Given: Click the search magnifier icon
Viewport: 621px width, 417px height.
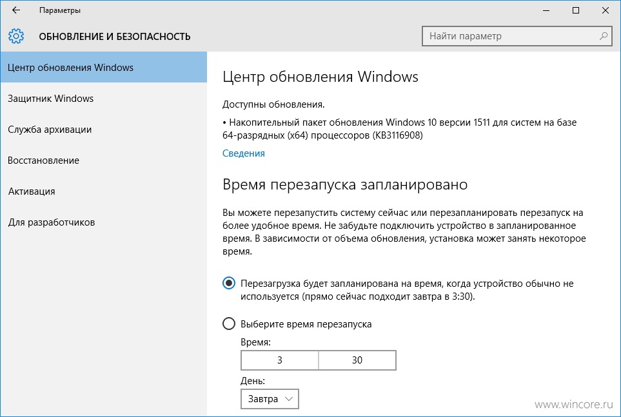Looking at the screenshot, I should click(x=603, y=36).
